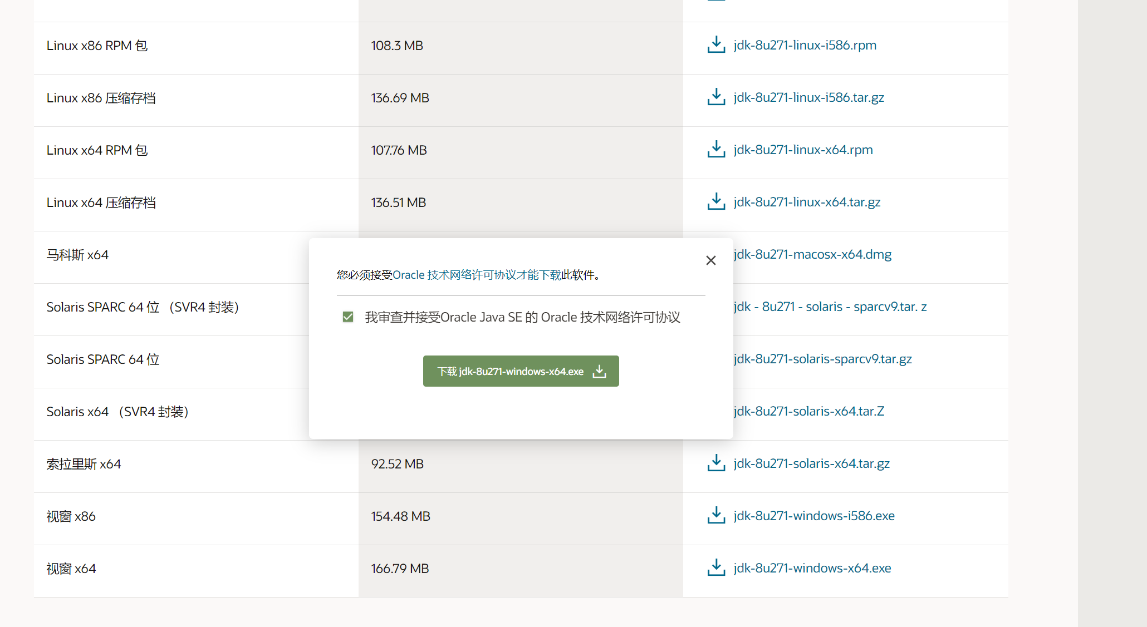The height and width of the screenshot is (627, 1147).
Task: Close the license agreement dialog
Action: (x=711, y=260)
